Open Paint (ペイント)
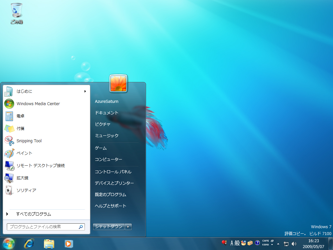The height and width of the screenshot is (250, 333). 24,153
